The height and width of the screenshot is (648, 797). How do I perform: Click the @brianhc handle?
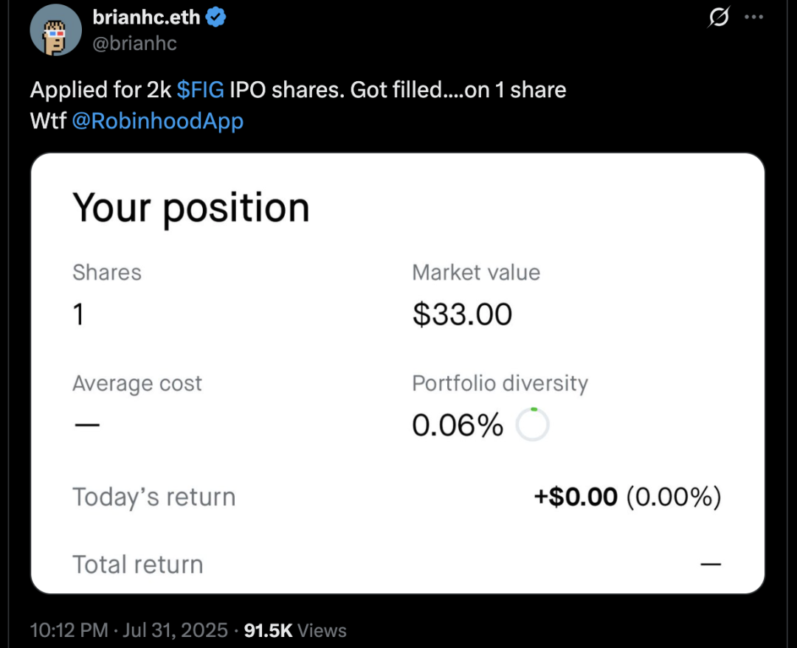135,43
